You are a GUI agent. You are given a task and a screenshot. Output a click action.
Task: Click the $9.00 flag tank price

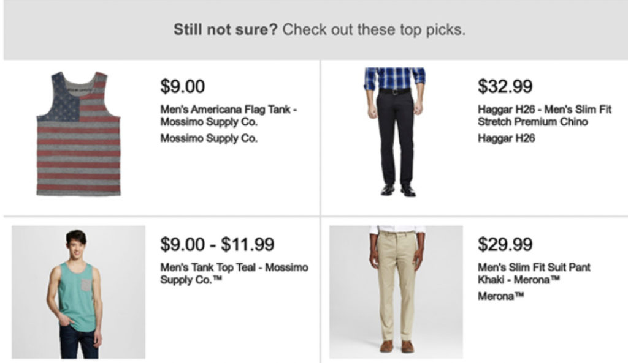pos(182,86)
